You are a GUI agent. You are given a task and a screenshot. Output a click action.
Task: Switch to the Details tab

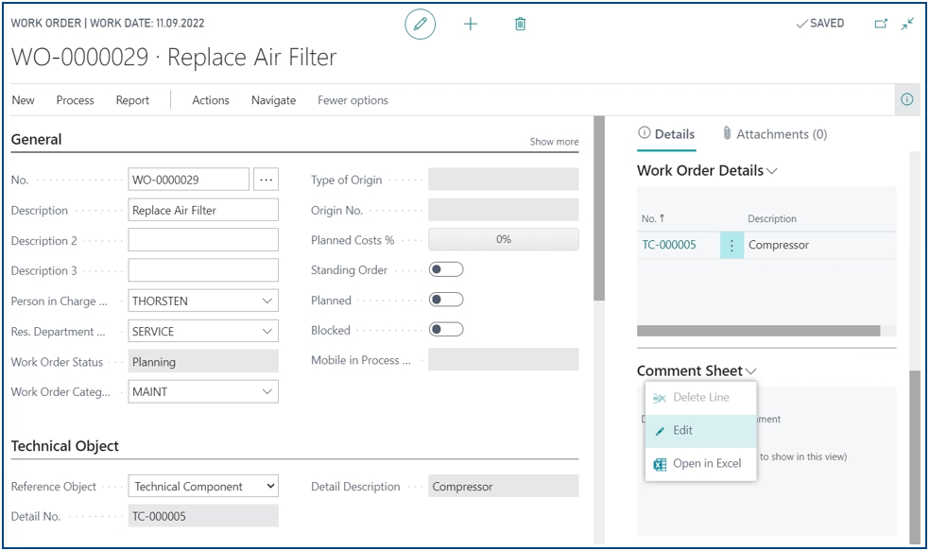666,134
